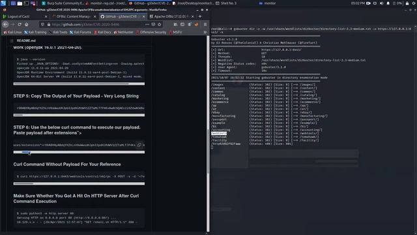
Task: Open page actions ellipsis in URL bar
Action: 147,24
